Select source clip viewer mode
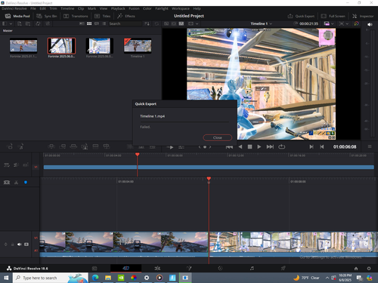 (166, 23)
